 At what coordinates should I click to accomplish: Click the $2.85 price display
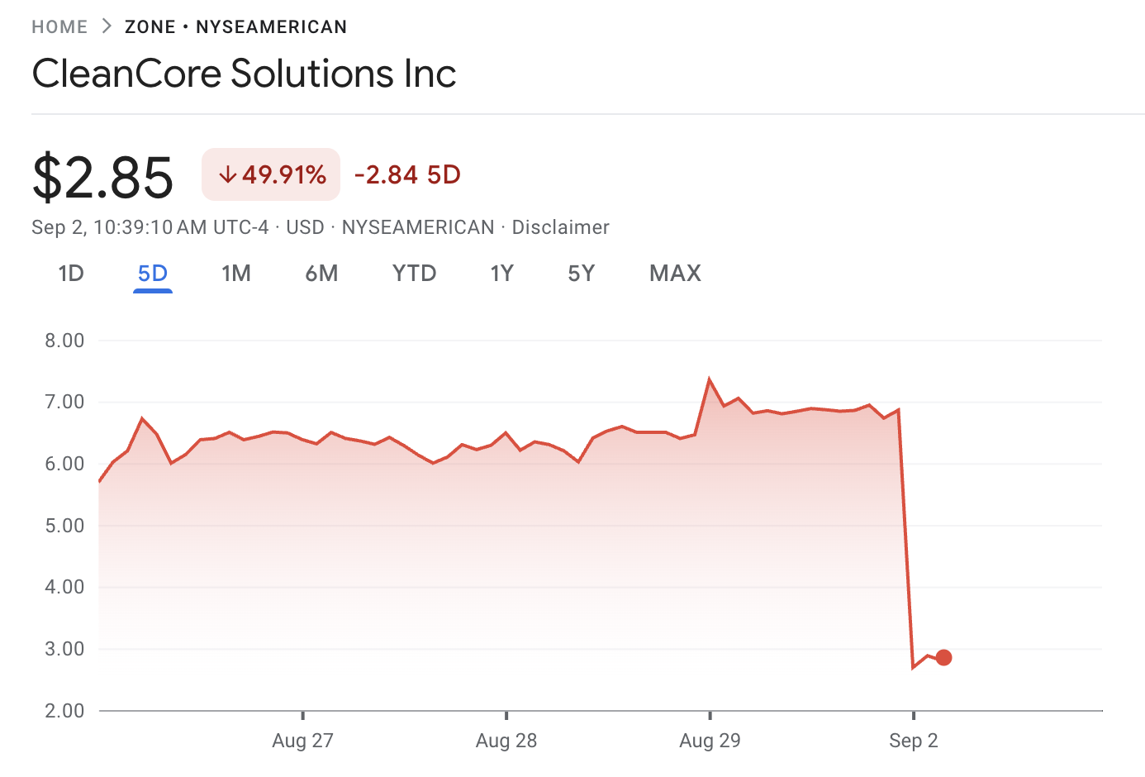tap(103, 174)
